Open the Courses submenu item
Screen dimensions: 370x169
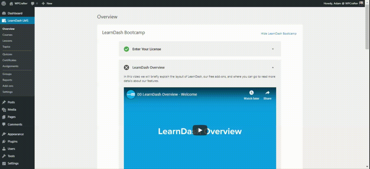pyautogui.click(x=7, y=35)
